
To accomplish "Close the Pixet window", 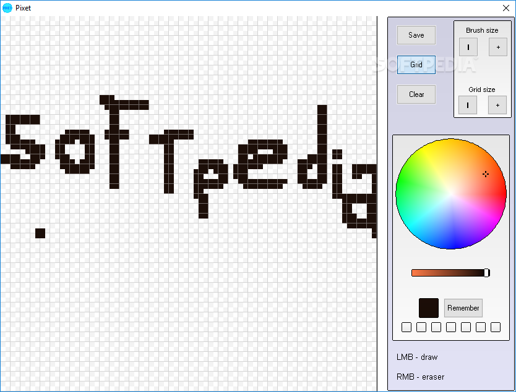I will [506, 8].
